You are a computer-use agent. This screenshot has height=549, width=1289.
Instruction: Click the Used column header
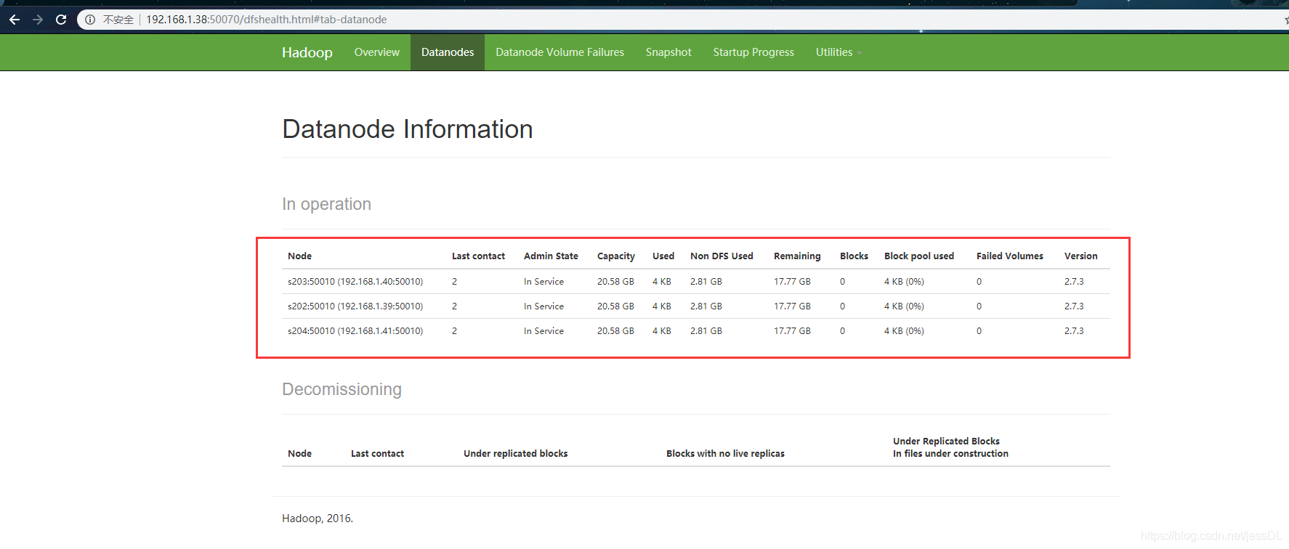[x=663, y=256]
